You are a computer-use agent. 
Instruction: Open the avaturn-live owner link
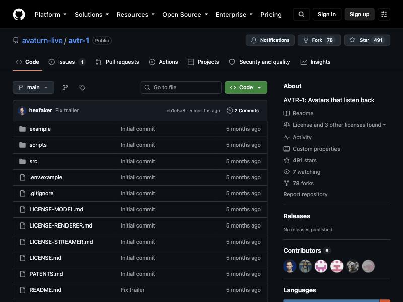(x=42, y=41)
